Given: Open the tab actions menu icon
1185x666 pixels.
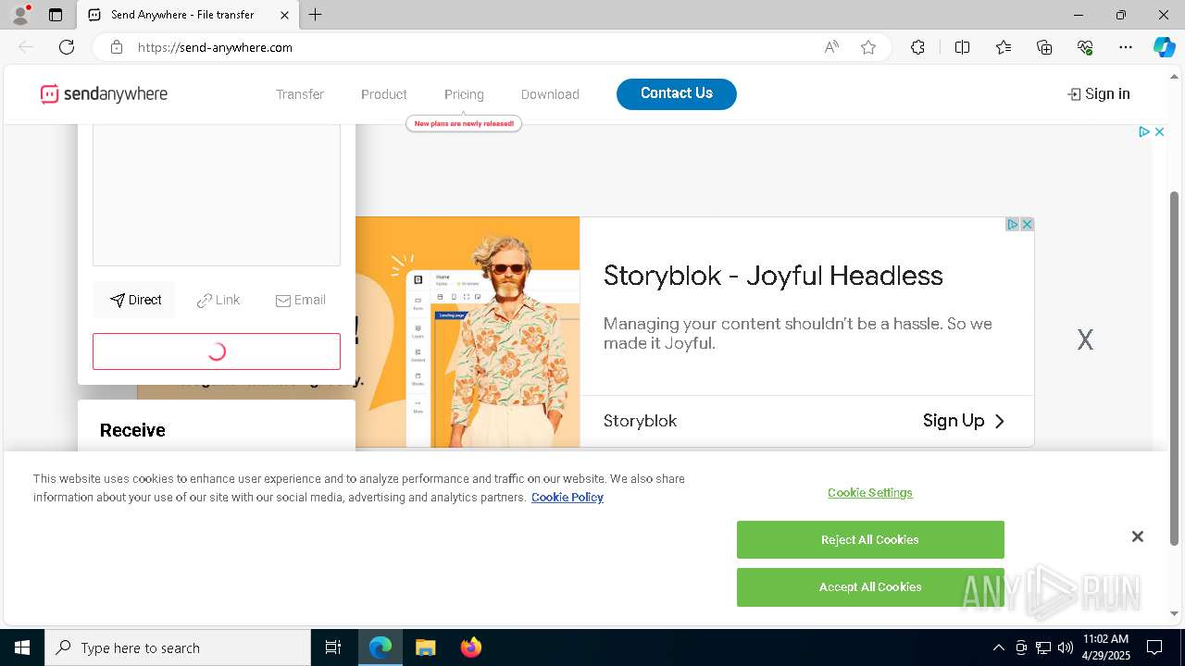Looking at the screenshot, I should click(x=56, y=15).
